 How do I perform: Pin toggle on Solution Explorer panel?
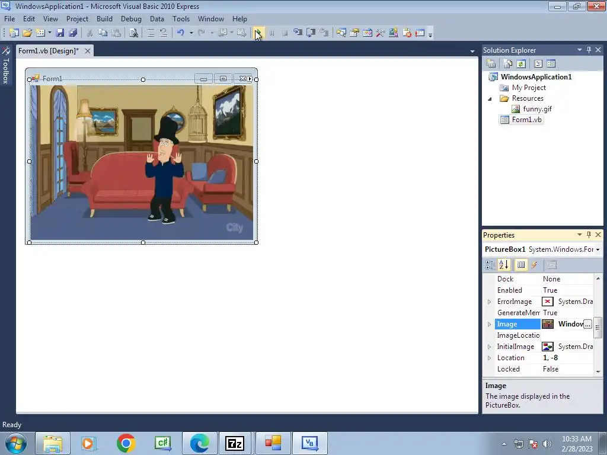[589, 50]
